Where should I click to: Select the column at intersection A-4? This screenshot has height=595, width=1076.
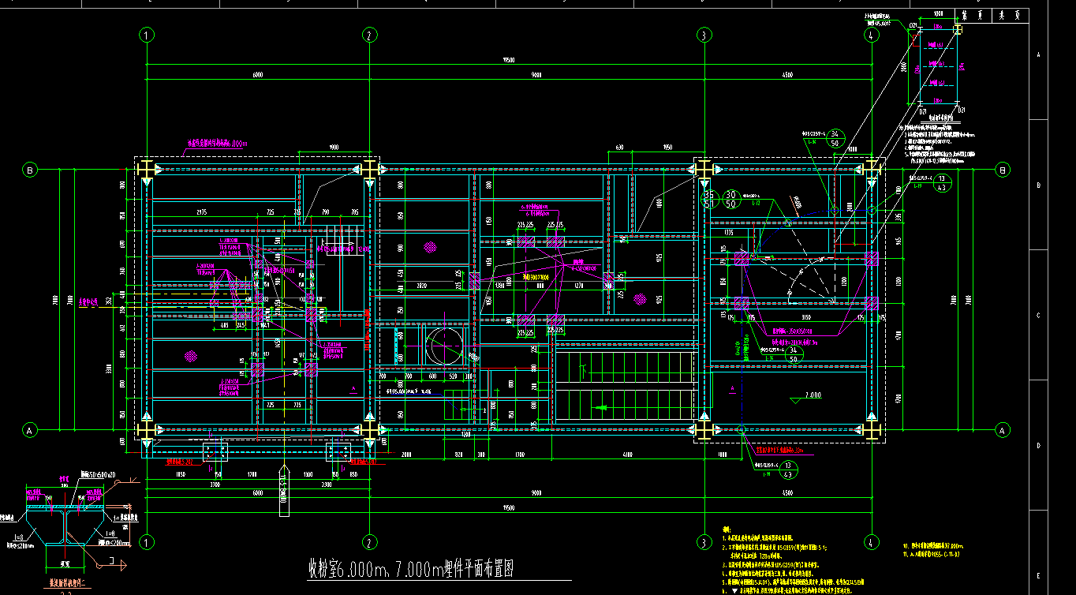click(x=871, y=430)
